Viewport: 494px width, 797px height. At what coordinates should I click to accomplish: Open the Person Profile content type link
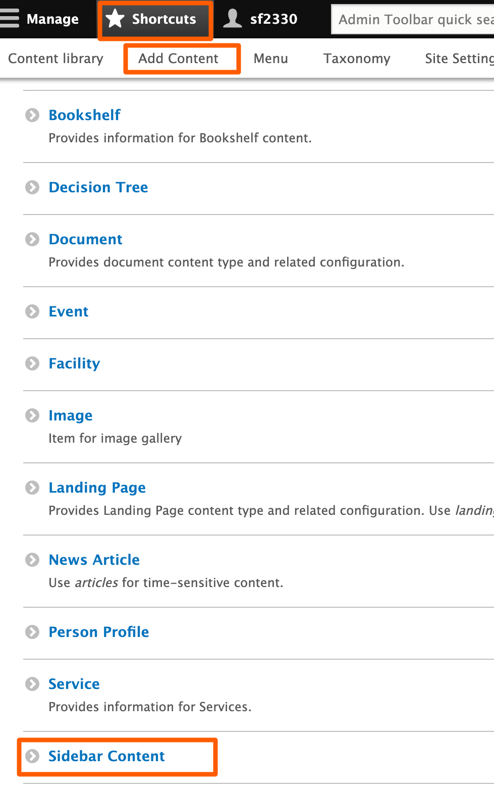(x=99, y=632)
